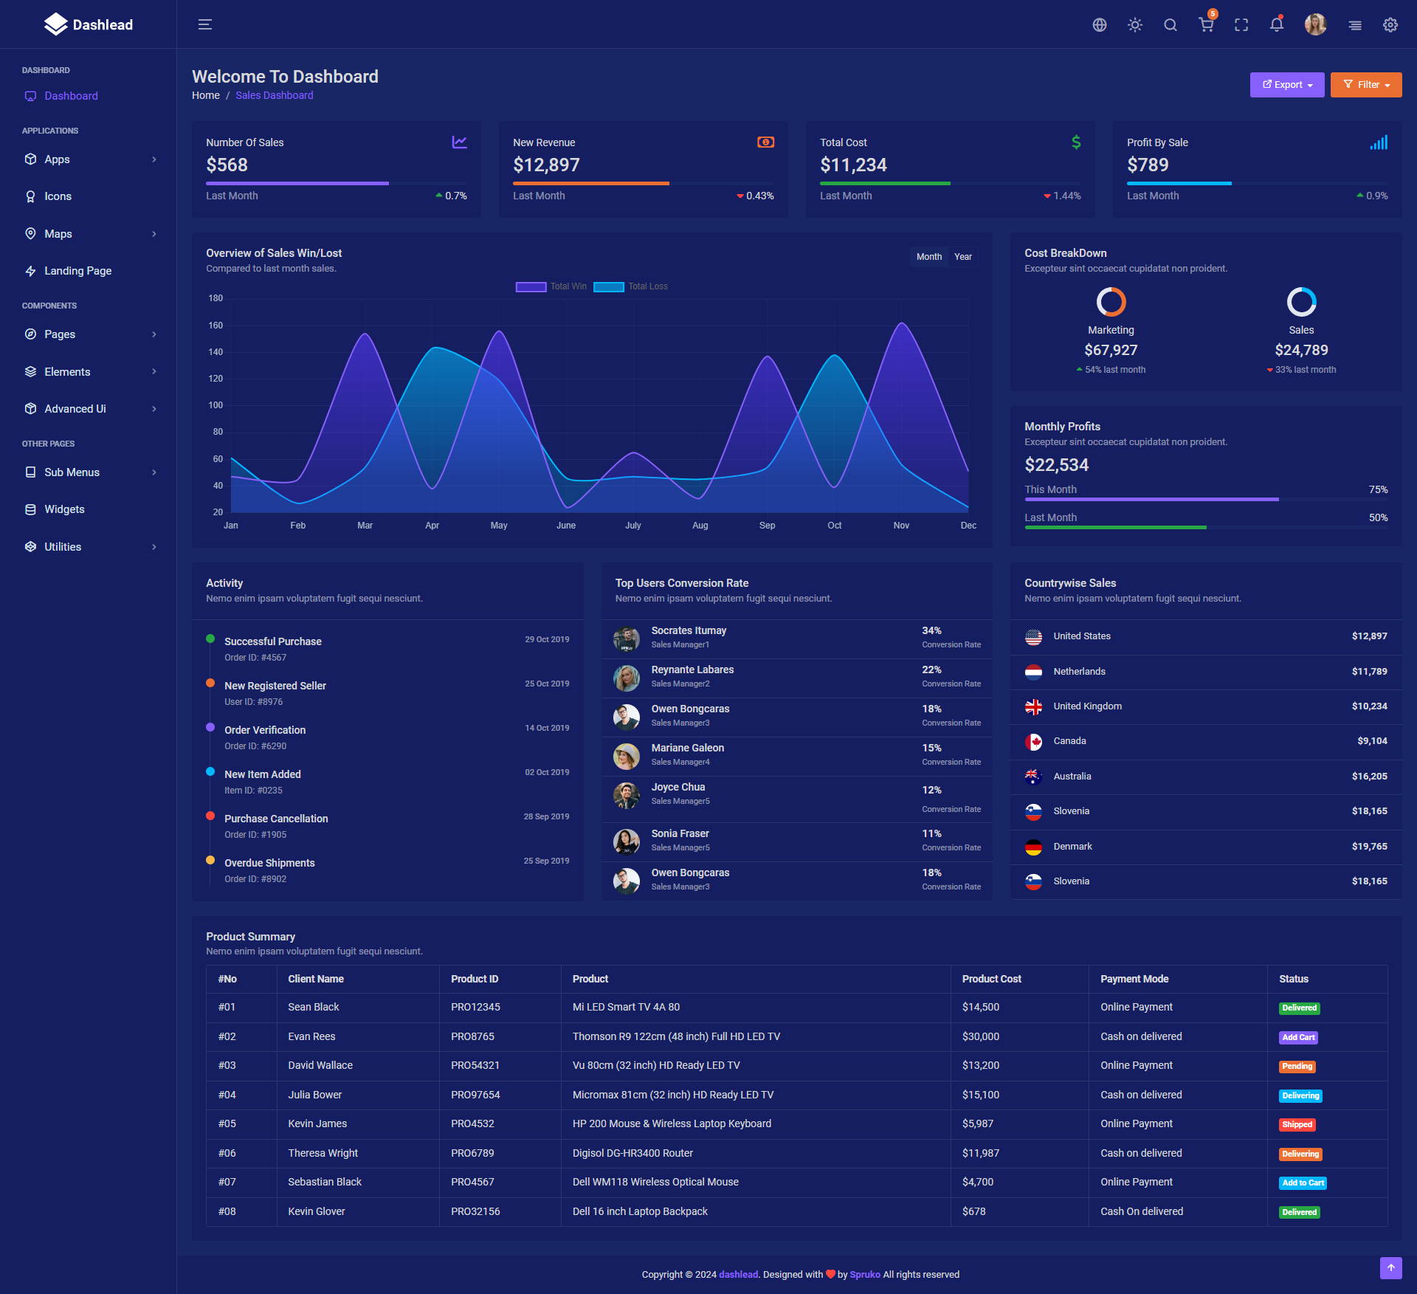Select the Month chart tab
Viewport: 1417px width, 1294px height.
928,257
